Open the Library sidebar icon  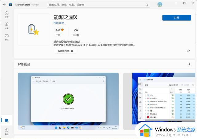6,120
